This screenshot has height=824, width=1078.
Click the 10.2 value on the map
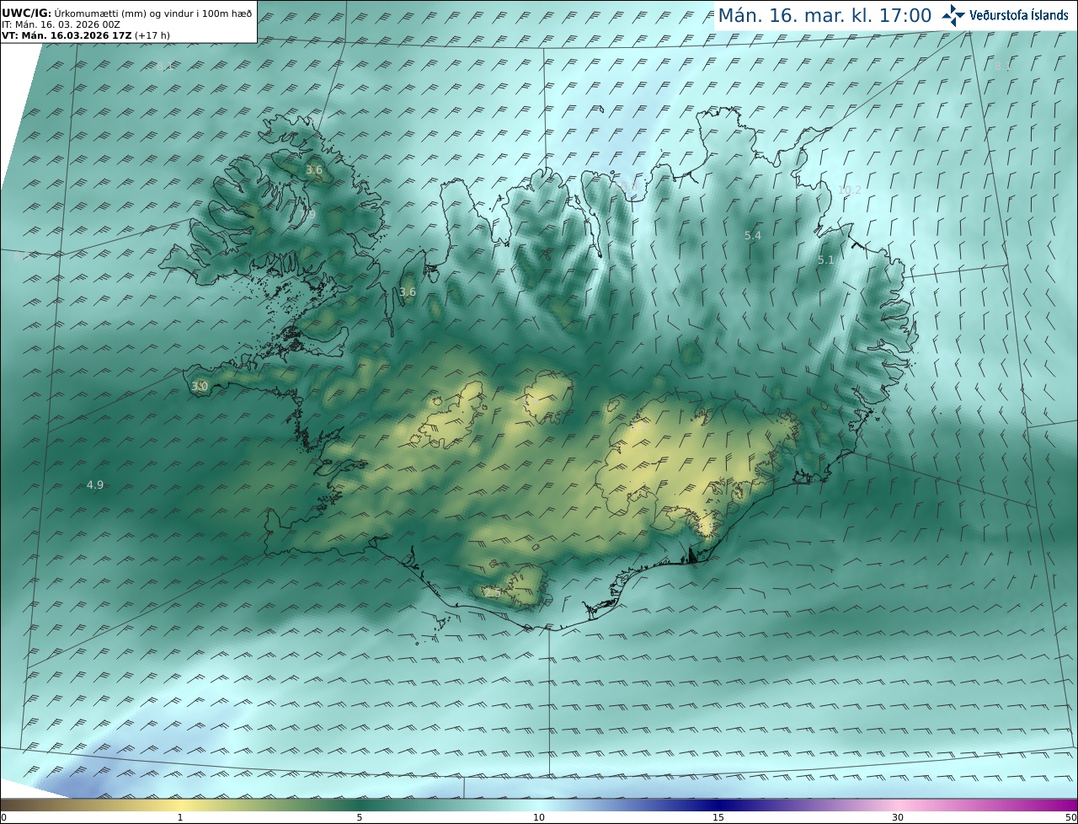[x=850, y=190]
